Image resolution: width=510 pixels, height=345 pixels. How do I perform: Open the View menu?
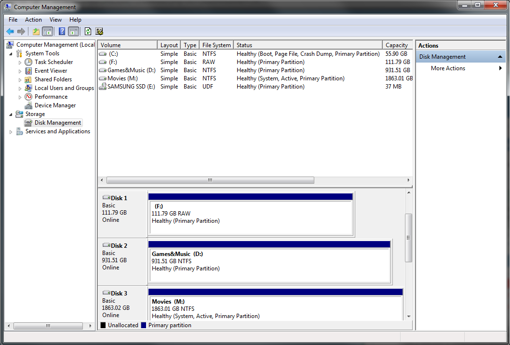[55, 20]
